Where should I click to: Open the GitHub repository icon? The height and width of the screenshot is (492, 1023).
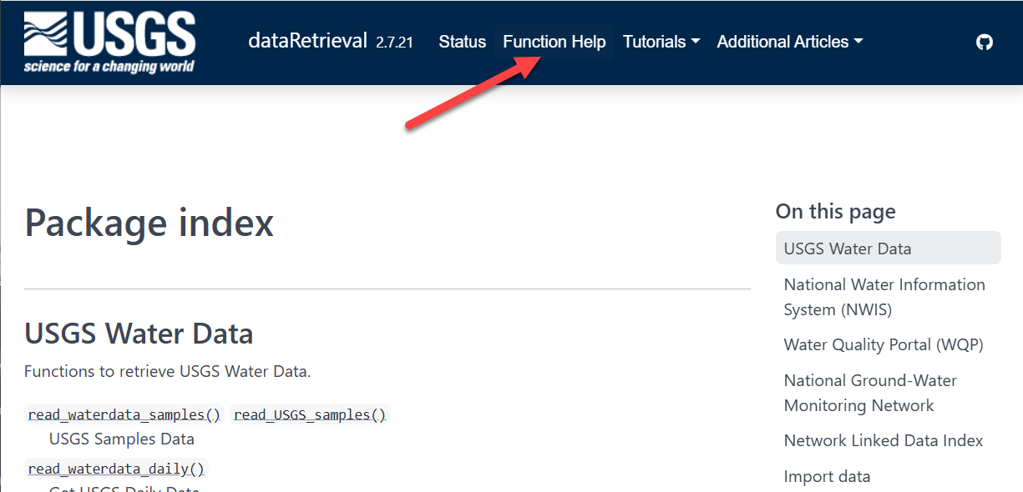(x=985, y=42)
